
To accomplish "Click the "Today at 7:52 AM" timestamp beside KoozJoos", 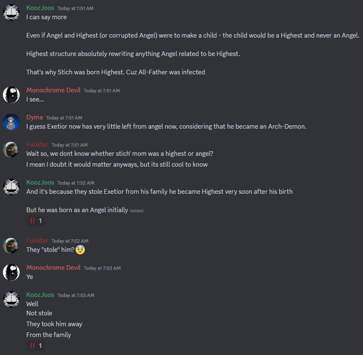I will click(x=76, y=183).
